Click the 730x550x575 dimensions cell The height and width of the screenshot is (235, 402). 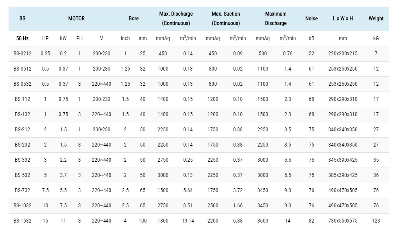(343, 221)
